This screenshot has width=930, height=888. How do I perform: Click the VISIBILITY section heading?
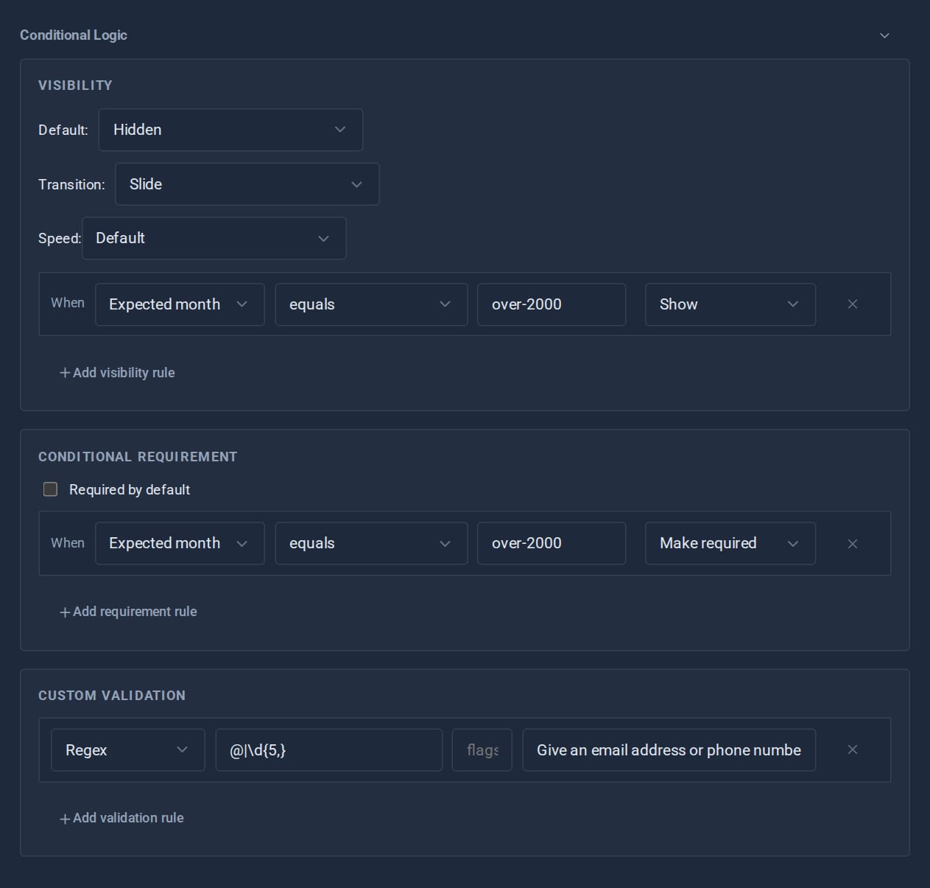tap(75, 85)
